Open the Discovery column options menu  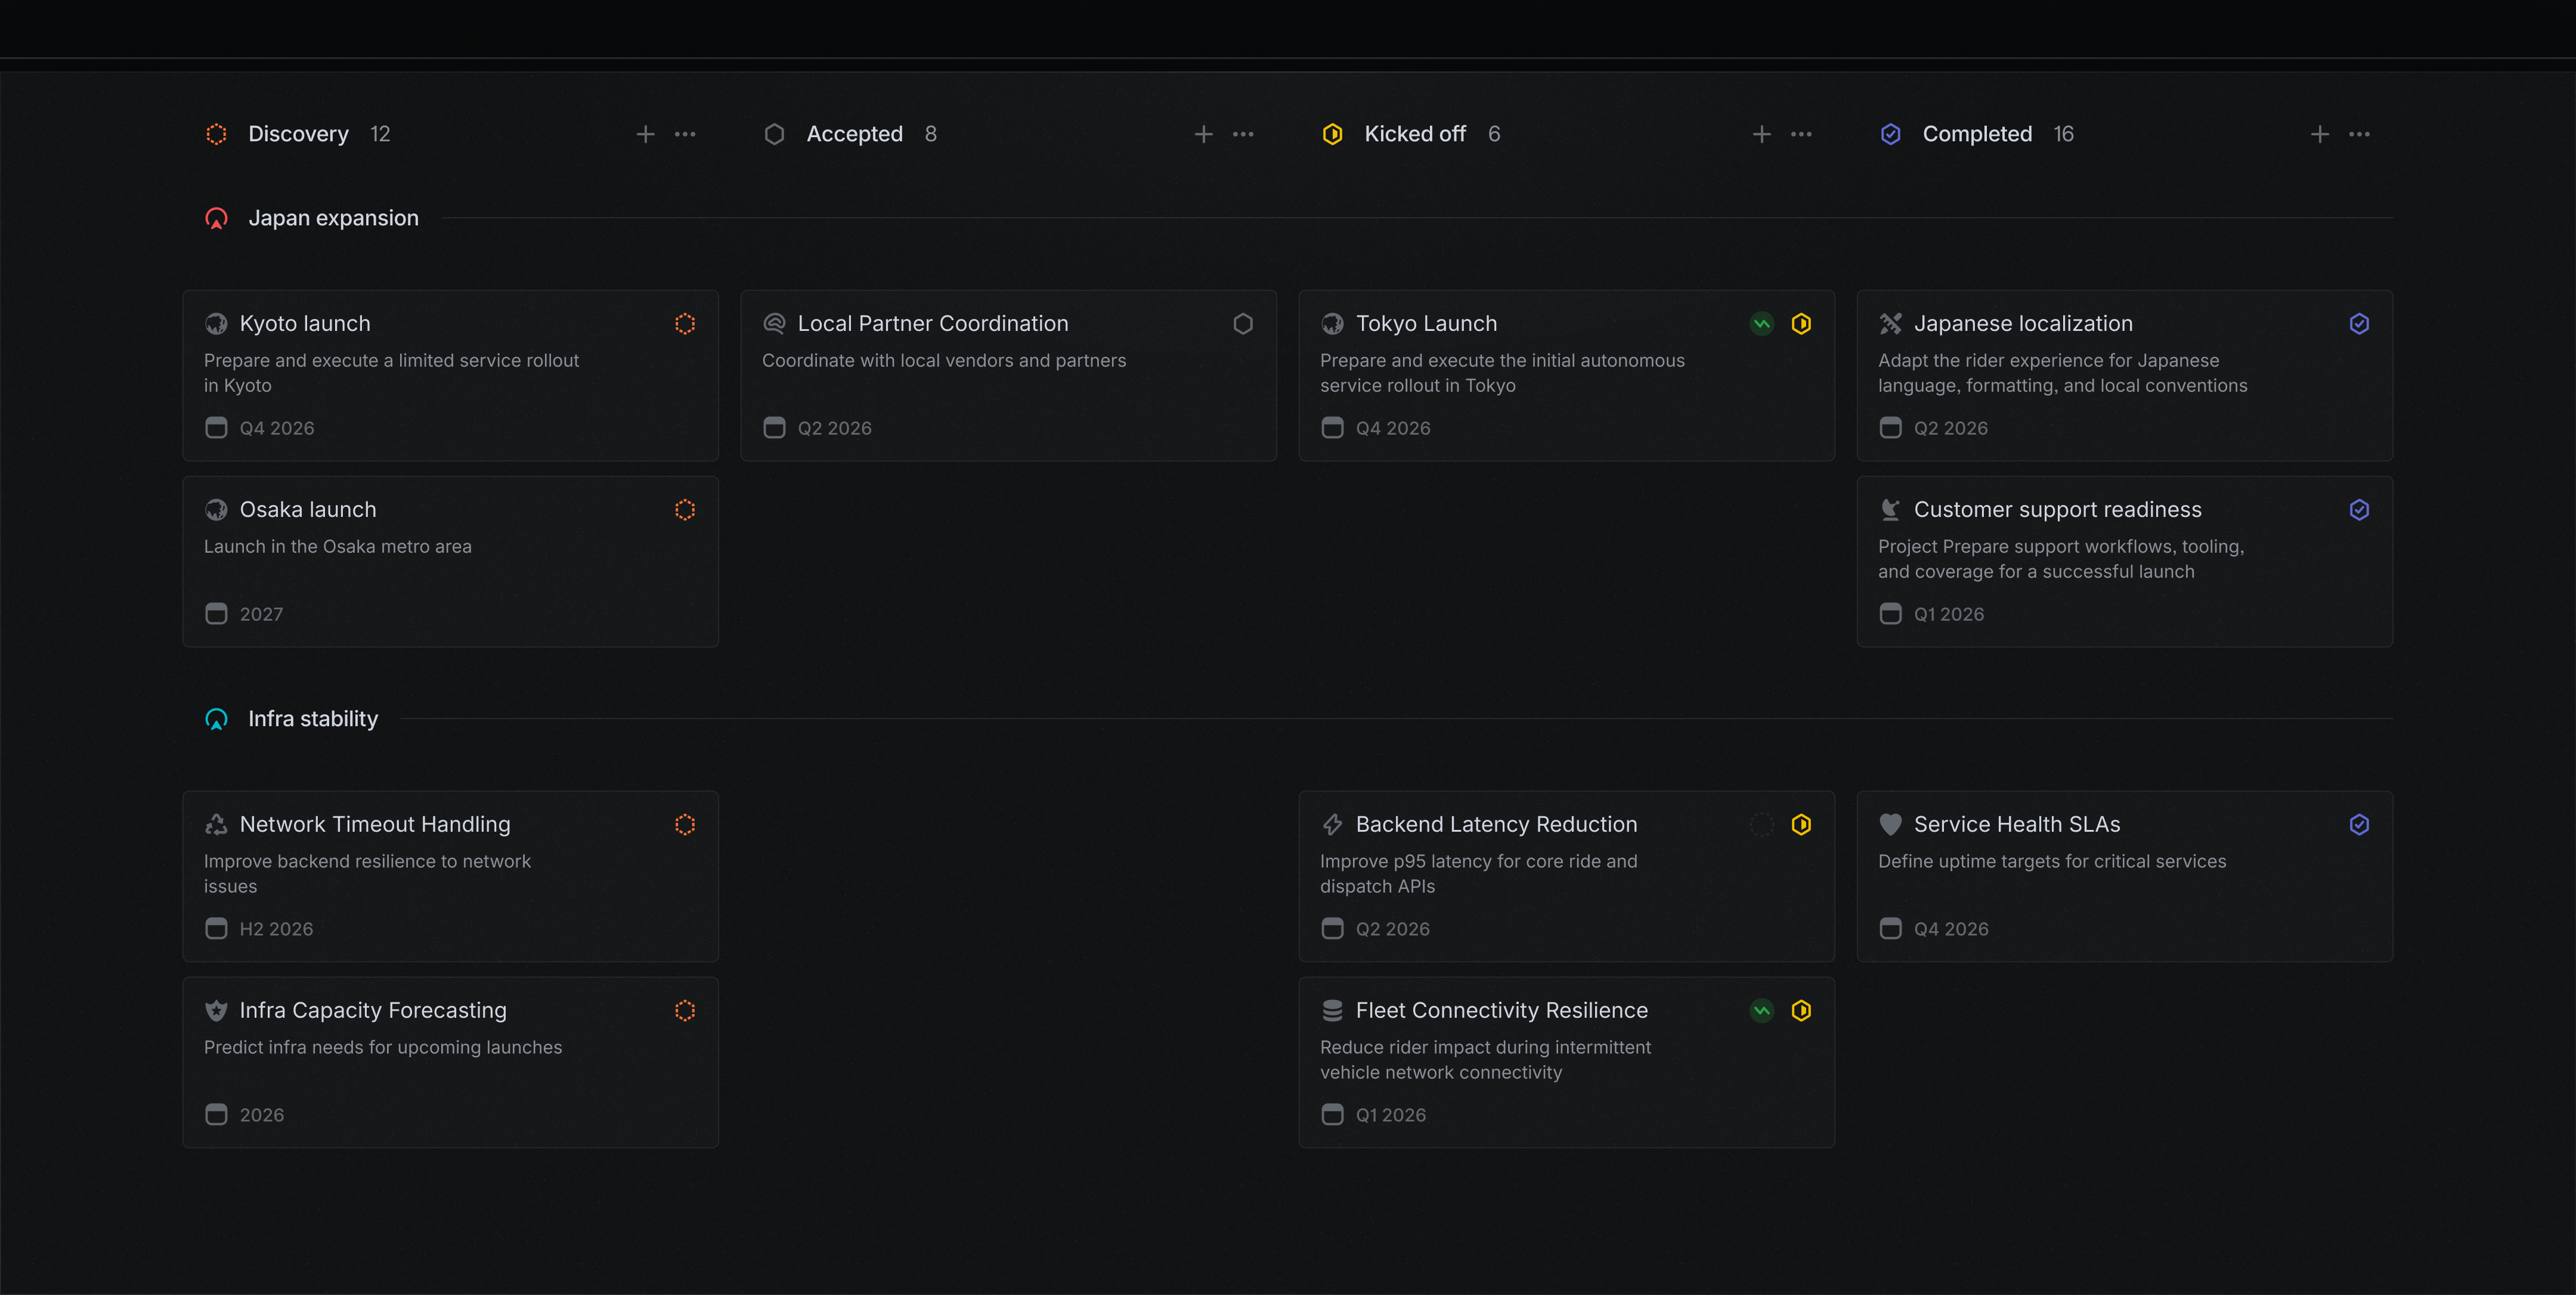[x=685, y=134]
